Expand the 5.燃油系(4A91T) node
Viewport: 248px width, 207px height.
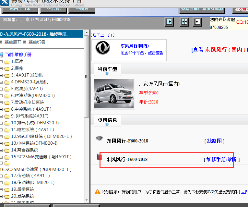tap(1, 89)
